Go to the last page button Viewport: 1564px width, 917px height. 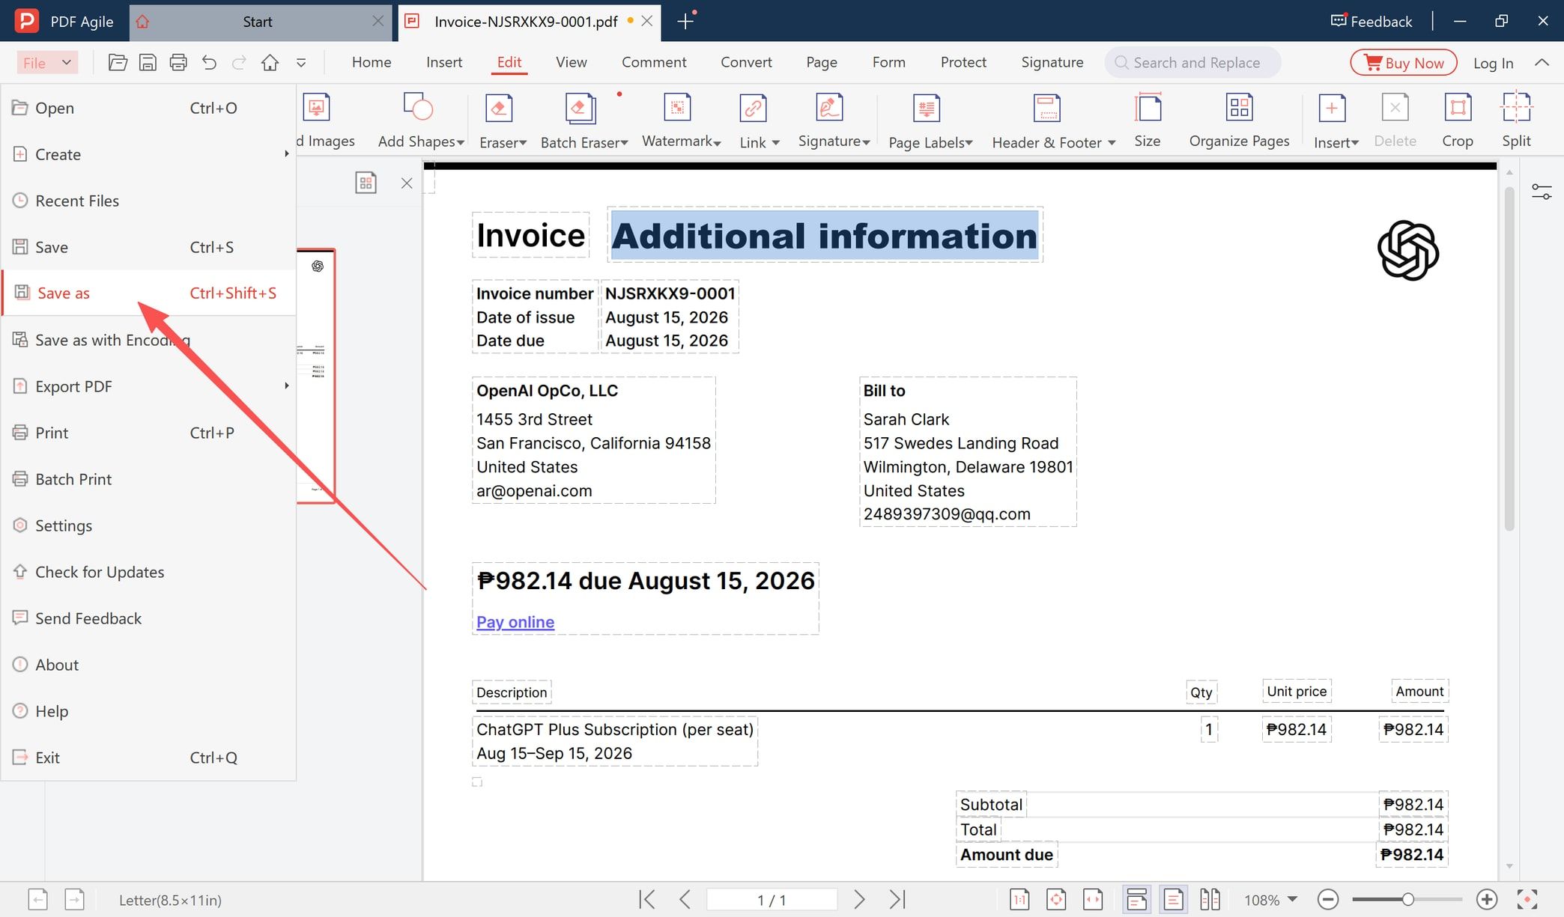pos(897,899)
